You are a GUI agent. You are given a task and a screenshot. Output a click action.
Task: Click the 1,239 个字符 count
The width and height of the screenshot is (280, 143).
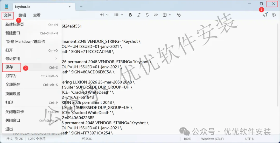point(37,139)
